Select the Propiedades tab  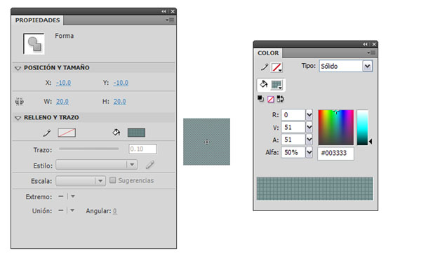pos(38,20)
